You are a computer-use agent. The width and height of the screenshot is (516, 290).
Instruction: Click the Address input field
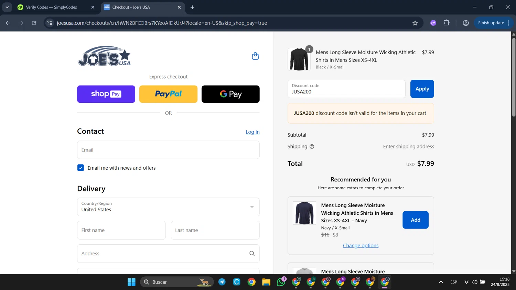[x=168, y=254]
